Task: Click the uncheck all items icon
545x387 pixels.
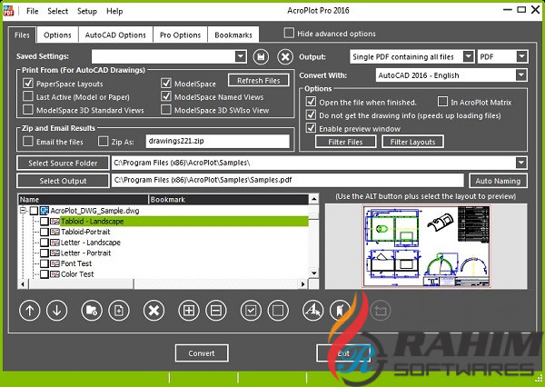Action: 278,311
